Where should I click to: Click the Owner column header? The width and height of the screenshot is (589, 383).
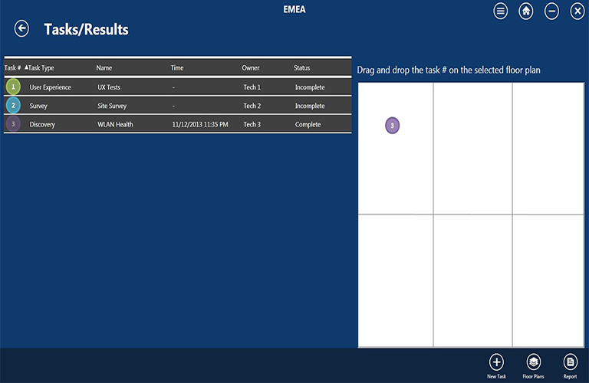(251, 68)
